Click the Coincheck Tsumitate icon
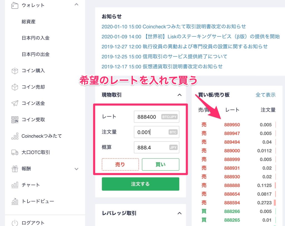This screenshot has height=226, width=285. point(15,136)
